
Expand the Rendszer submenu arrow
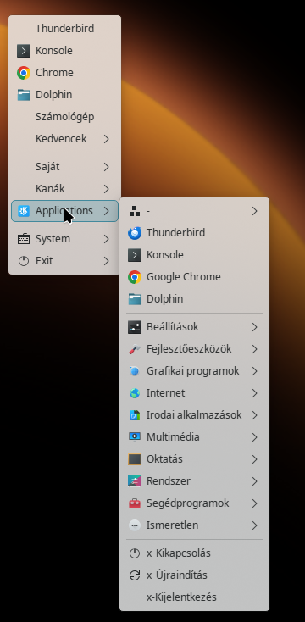(255, 481)
